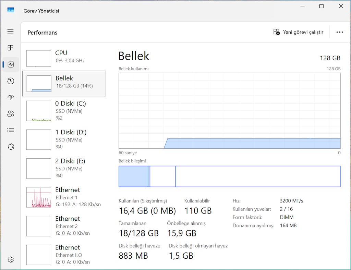Select Ethernet ILO network entry
Viewport: 351px width, 270px height.
(64, 255)
